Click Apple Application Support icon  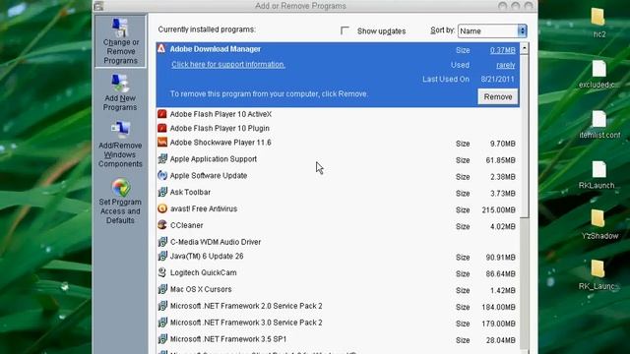[x=161, y=159]
